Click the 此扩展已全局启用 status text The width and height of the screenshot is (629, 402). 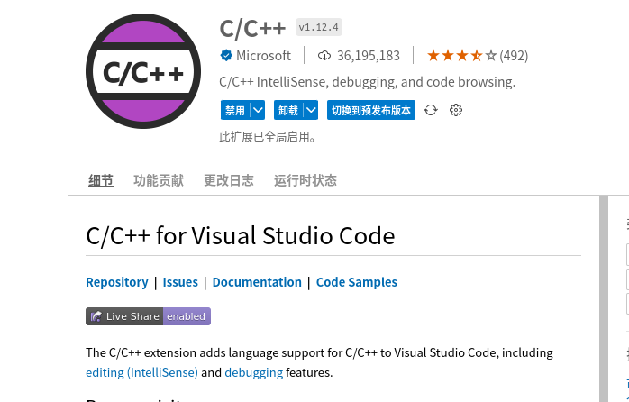coord(268,137)
